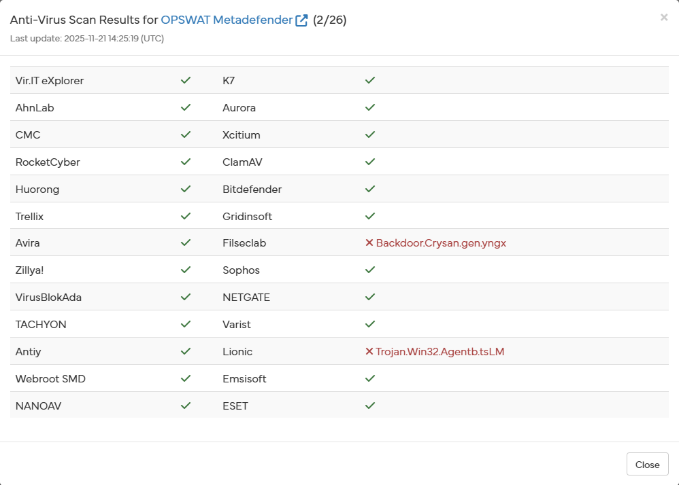Click the red X icon for Lionic
Viewport: 679px width, 485px height.
[x=369, y=352]
